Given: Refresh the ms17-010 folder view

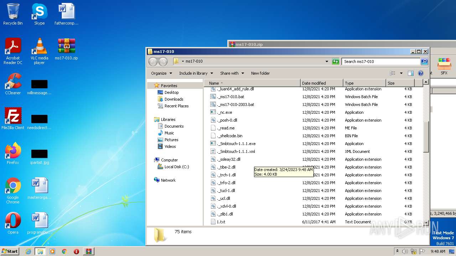Looking at the screenshot, I should pyautogui.click(x=336, y=62).
